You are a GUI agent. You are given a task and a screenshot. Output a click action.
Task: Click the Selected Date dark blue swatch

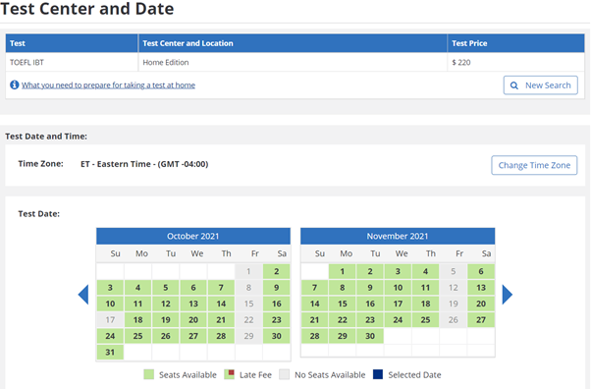pos(378,374)
